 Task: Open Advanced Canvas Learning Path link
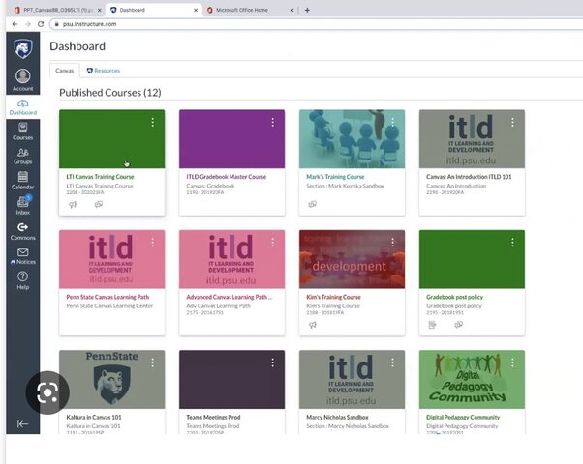click(230, 297)
